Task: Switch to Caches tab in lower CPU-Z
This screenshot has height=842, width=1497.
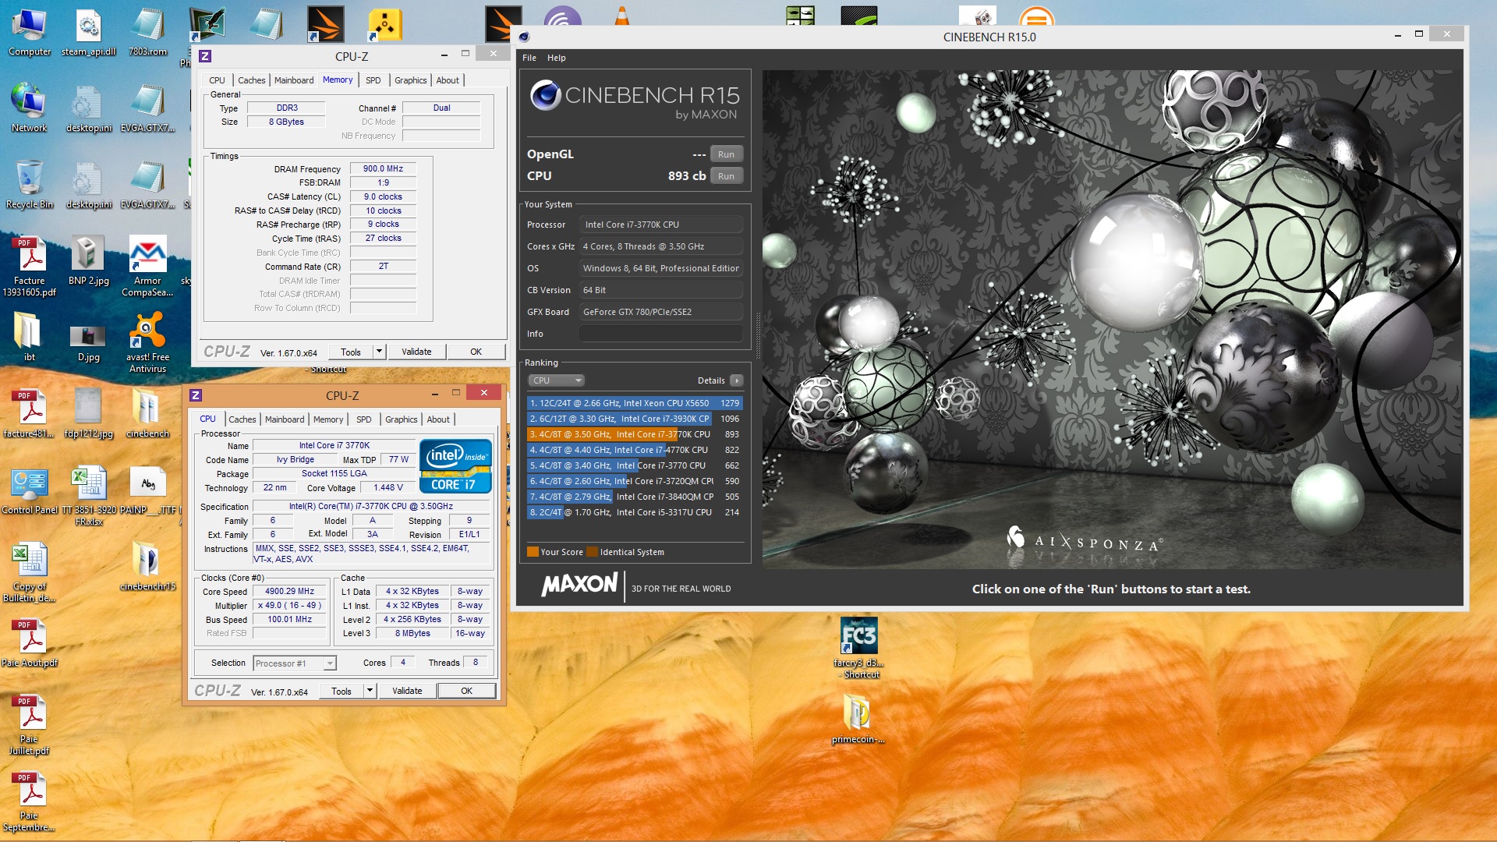Action: tap(242, 419)
